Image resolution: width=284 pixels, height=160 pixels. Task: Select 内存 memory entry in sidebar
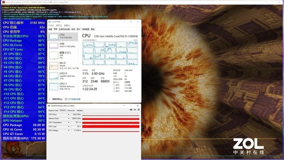[63, 45]
